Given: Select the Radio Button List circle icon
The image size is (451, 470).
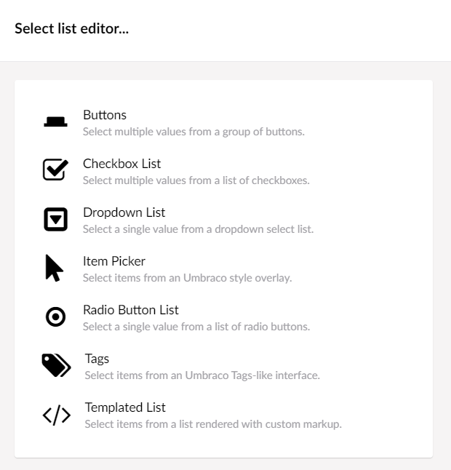Looking at the screenshot, I should (55, 316).
